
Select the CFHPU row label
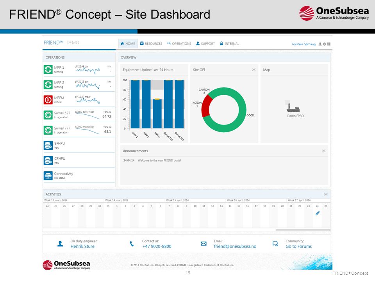[x=59, y=158]
